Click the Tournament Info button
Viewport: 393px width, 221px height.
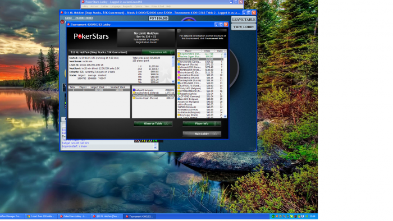click(x=158, y=52)
